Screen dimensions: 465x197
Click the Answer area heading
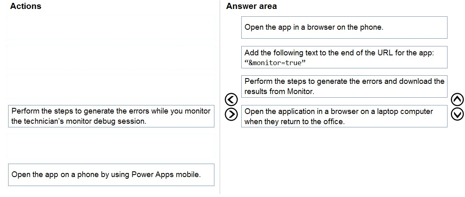click(251, 6)
